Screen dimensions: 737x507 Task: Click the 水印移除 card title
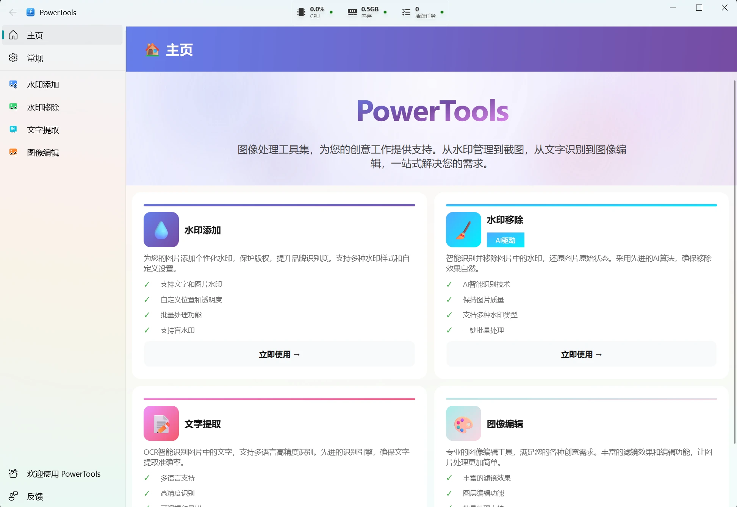[505, 220]
